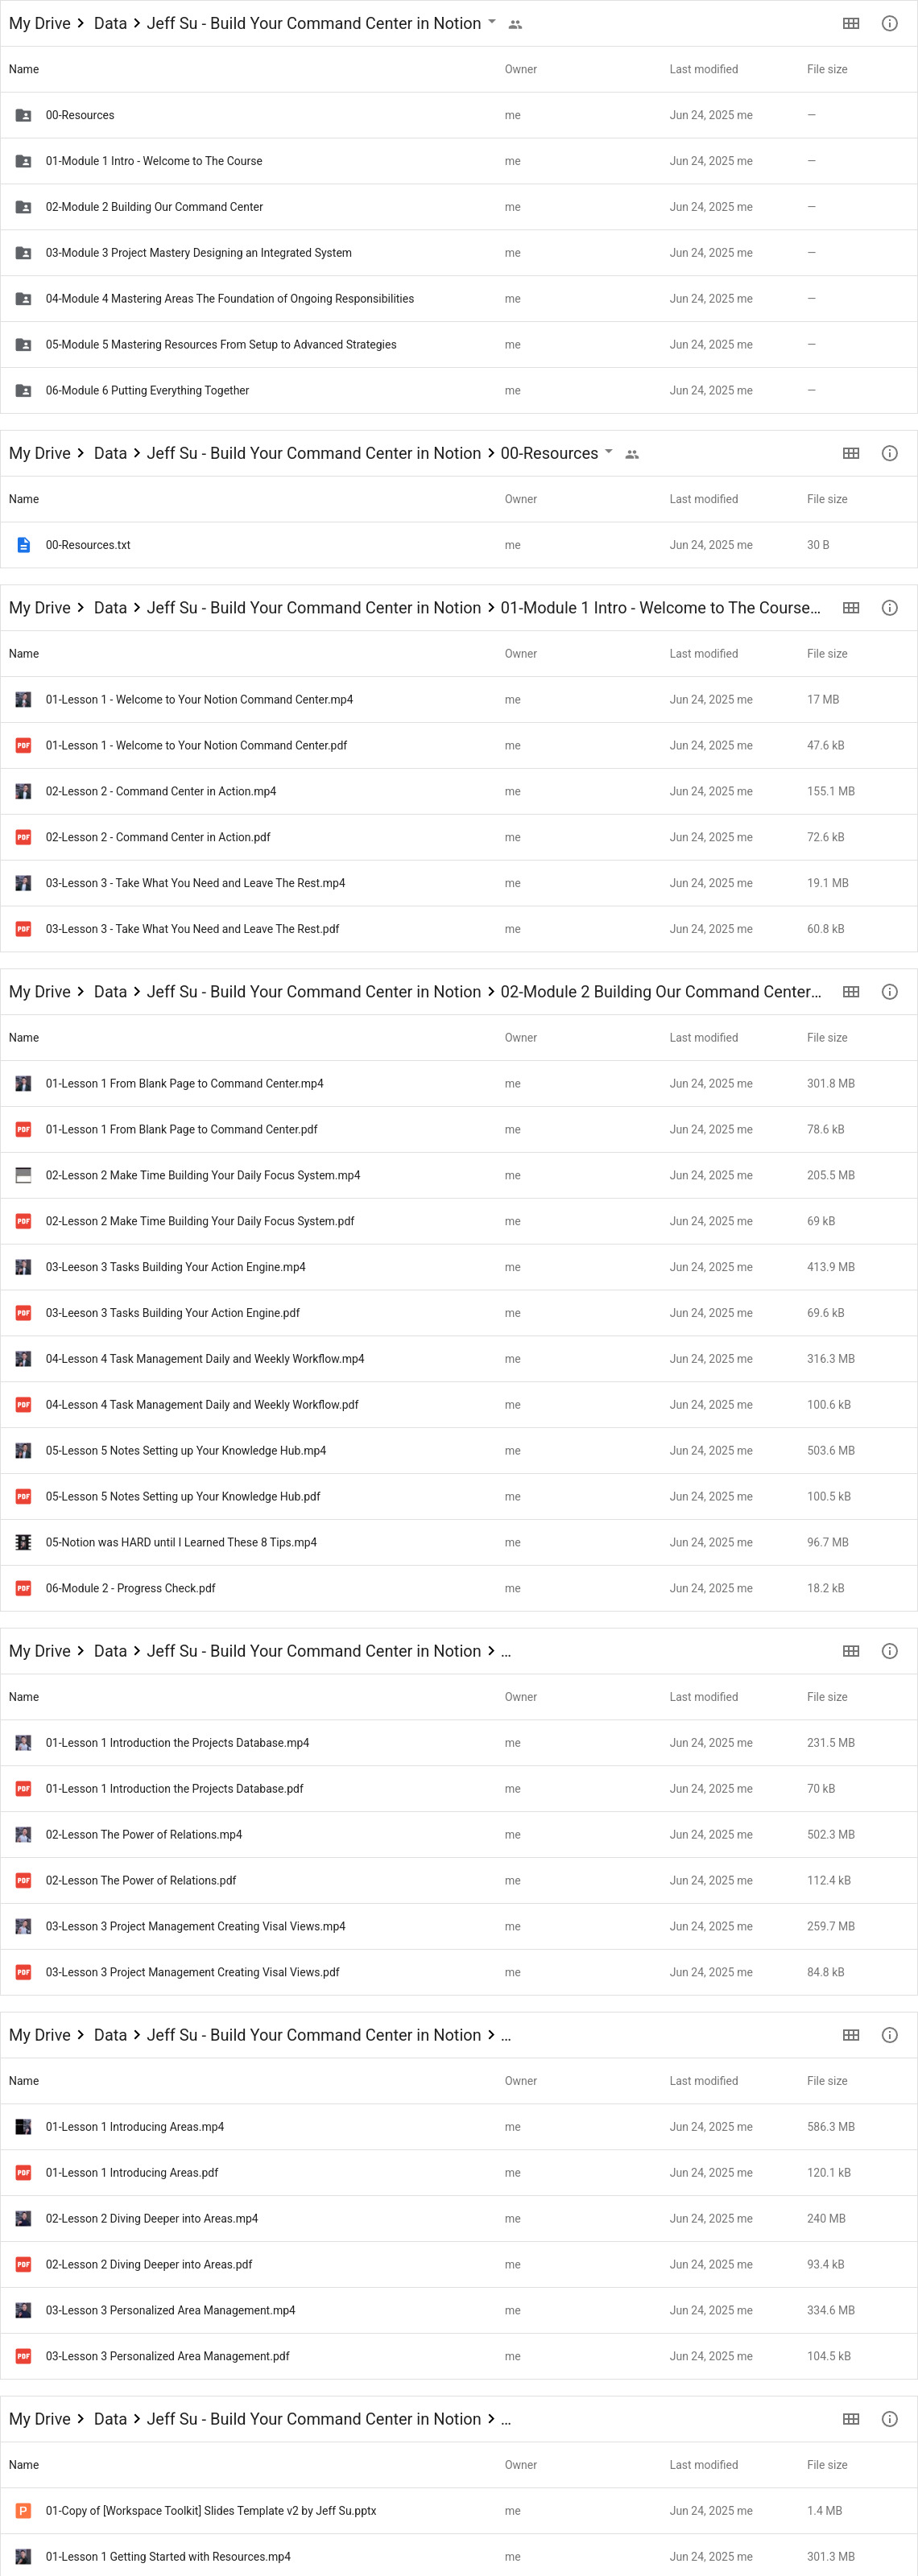This screenshot has height=2576, width=918.
Task: Open dropdown arrow after the 00-Resources breadcrumb
Action: coord(609,452)
